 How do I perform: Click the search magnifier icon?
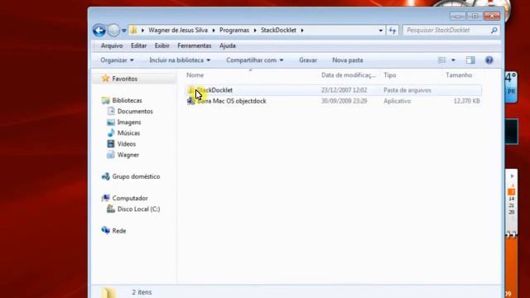[494, 30]
